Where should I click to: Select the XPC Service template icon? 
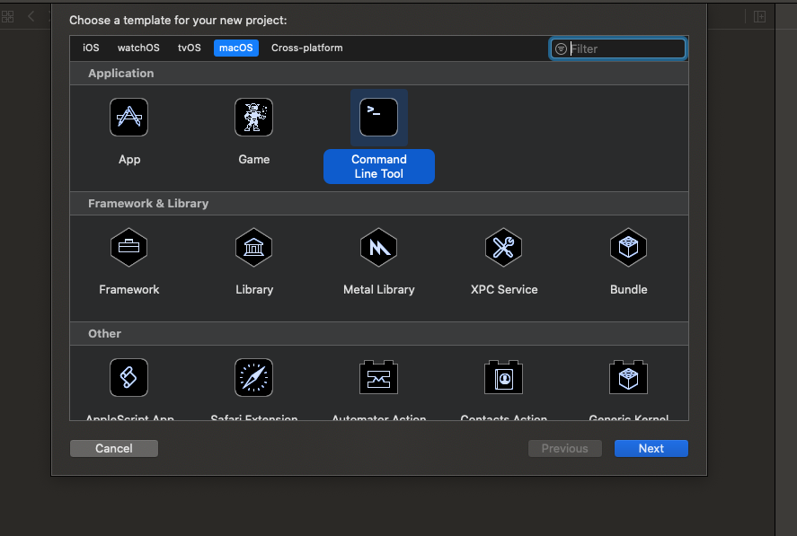click(x=504, y=248)
